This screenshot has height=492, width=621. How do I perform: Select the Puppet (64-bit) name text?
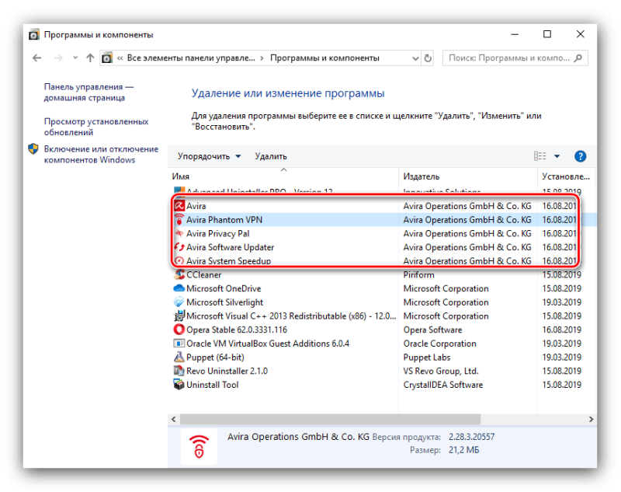(x=215, y=358)
